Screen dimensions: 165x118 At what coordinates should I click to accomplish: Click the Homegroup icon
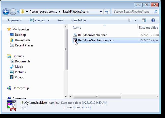click(x=9, y=88)
